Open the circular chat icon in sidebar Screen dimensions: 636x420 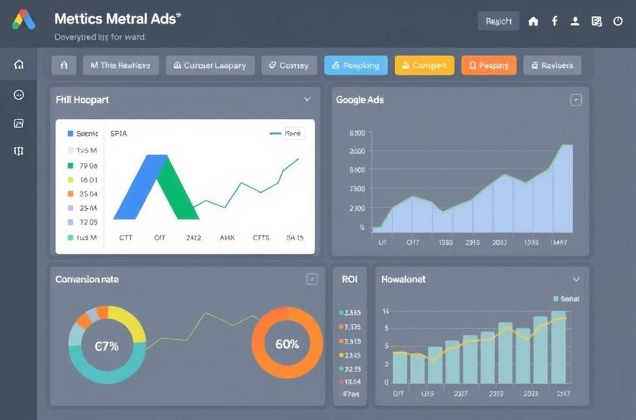pos(19,95)
